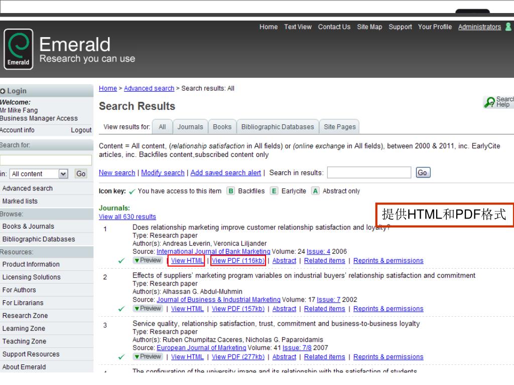Click the Abstract only A icon
Image resolution: width=514 pixels, height=385 pixels.
point(315,191)
